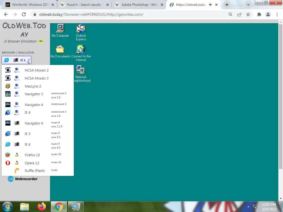This screenshot has width=283, height=212.
Task: Close the Adobe Photoshop Wikipedia tab
Action: [162, 5]
